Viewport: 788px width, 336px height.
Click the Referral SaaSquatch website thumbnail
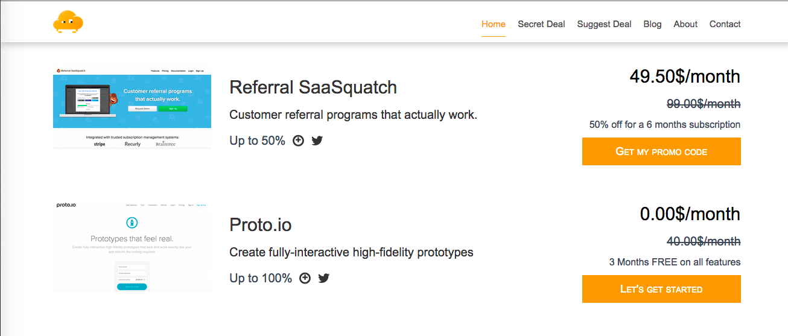[132, 107]
